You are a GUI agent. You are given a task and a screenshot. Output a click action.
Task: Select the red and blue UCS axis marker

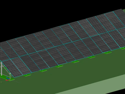[x=8, y=79]
